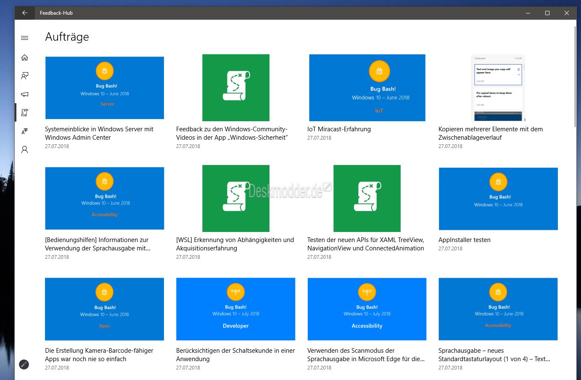Open Sprachausgabe Standardtastaturlayout quest thumbnail
Image resolution: width=581 pixels, height=380 pixels.
pyautogui.click(x=498, y=309)
